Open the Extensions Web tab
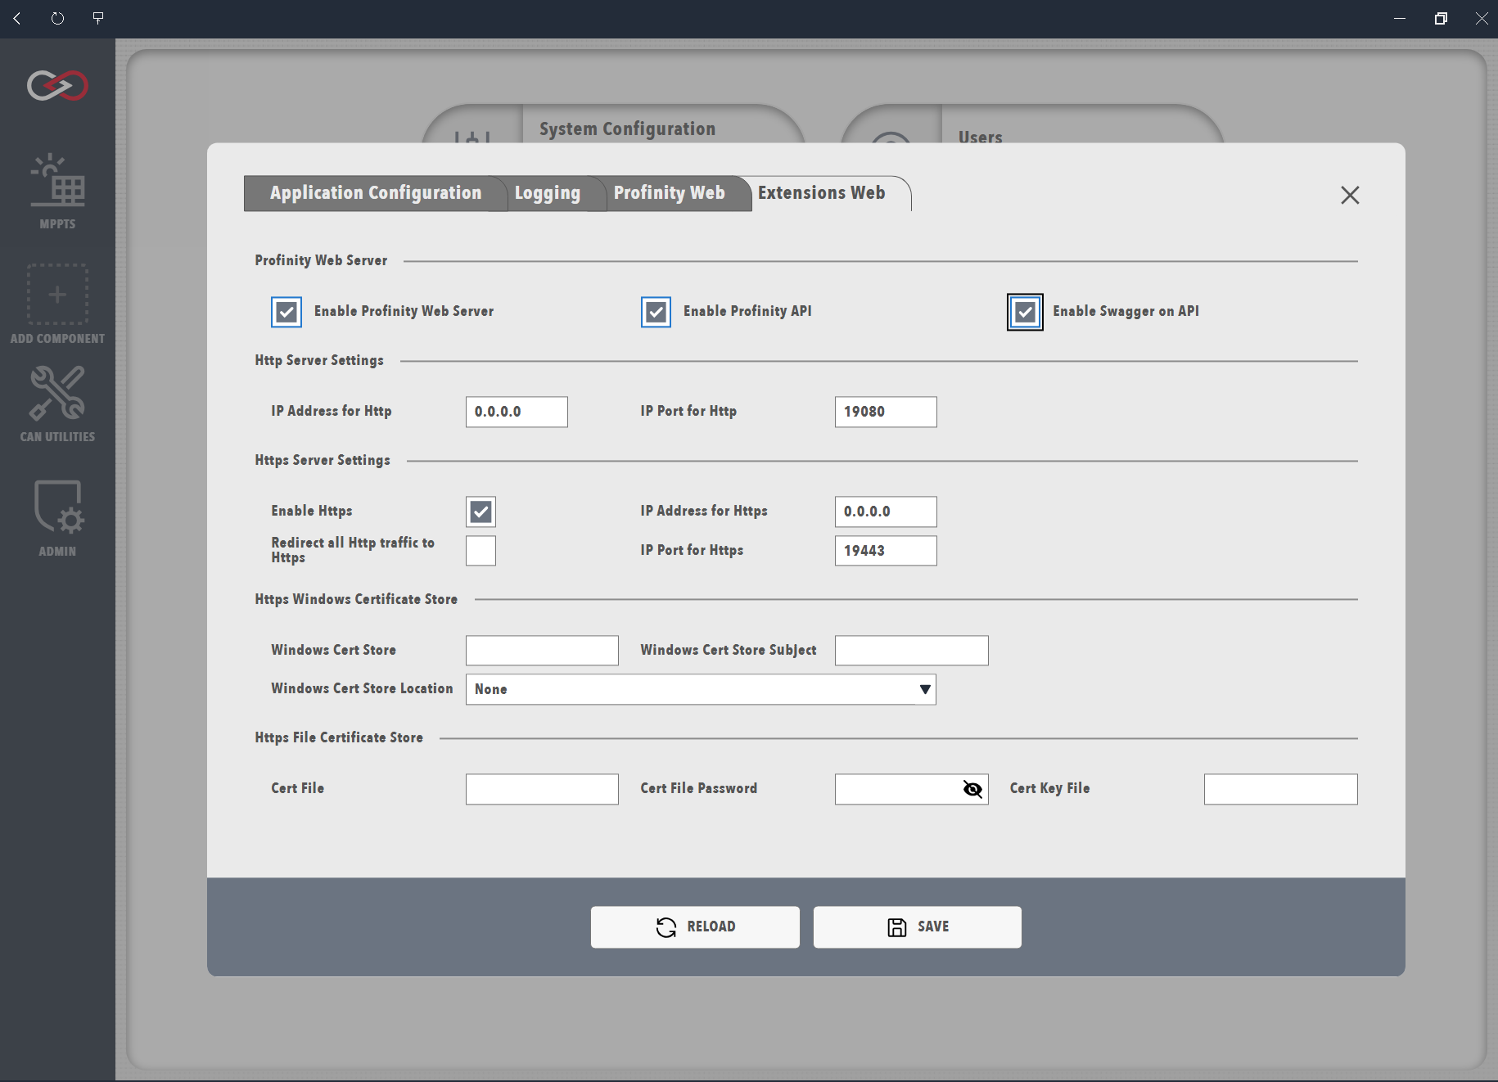Image resolution: width=1498 pixels, height=1082 pixels. (x=821, y=193)
